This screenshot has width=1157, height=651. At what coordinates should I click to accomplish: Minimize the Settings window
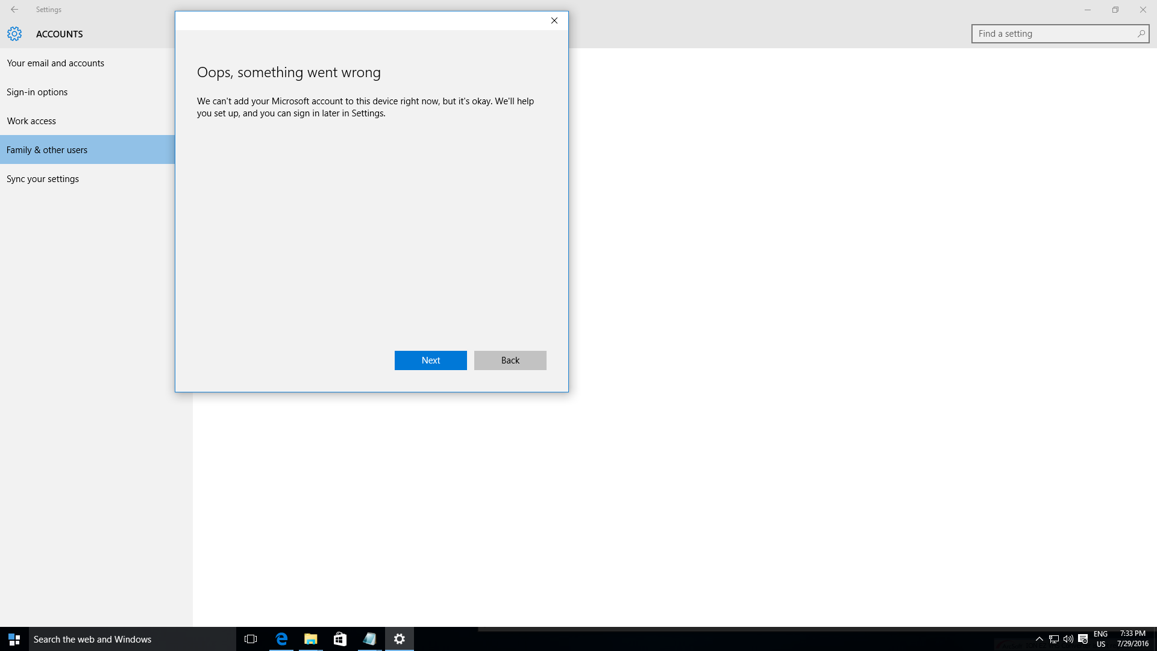1088,10
